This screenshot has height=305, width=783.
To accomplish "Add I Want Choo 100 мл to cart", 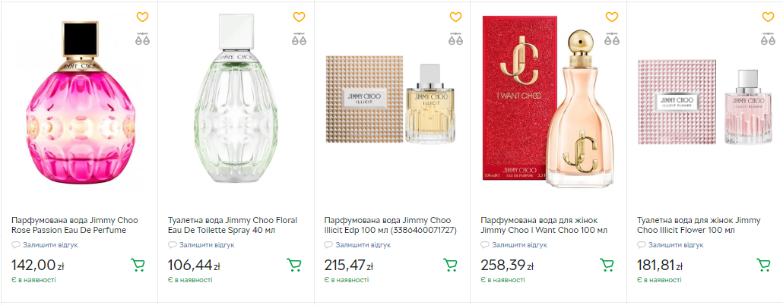I will click(x=607, y=265).
